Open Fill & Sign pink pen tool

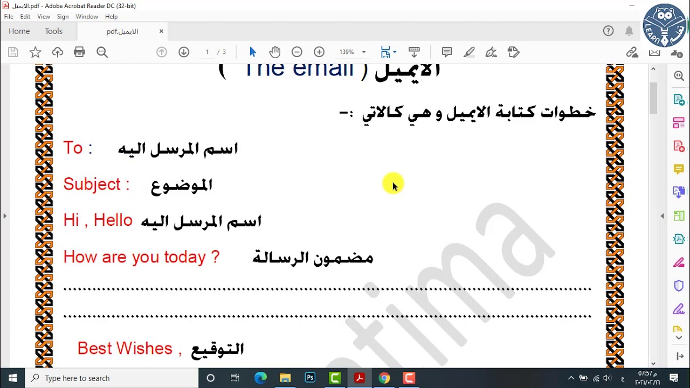tap(679, 262)
